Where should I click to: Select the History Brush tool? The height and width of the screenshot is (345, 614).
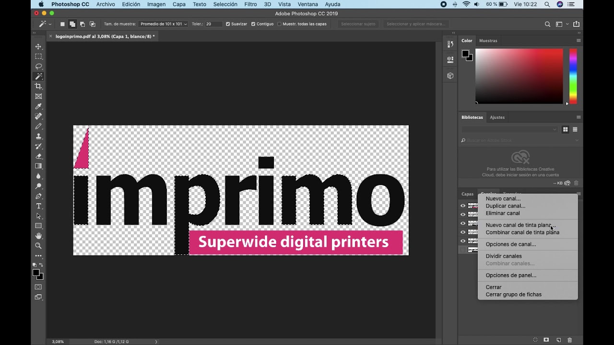38,146
